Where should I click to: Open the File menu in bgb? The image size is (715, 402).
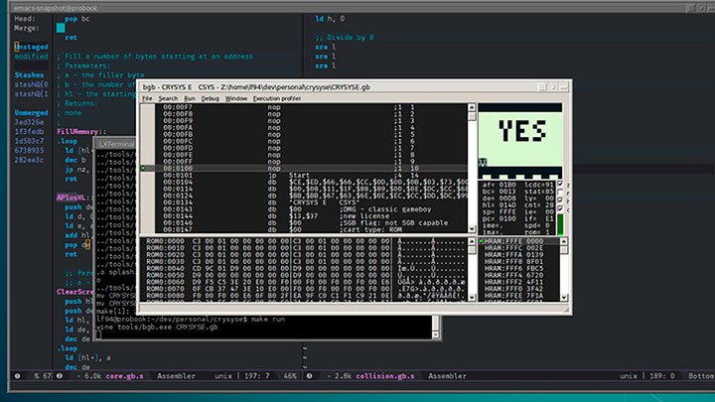pos(147,98)
